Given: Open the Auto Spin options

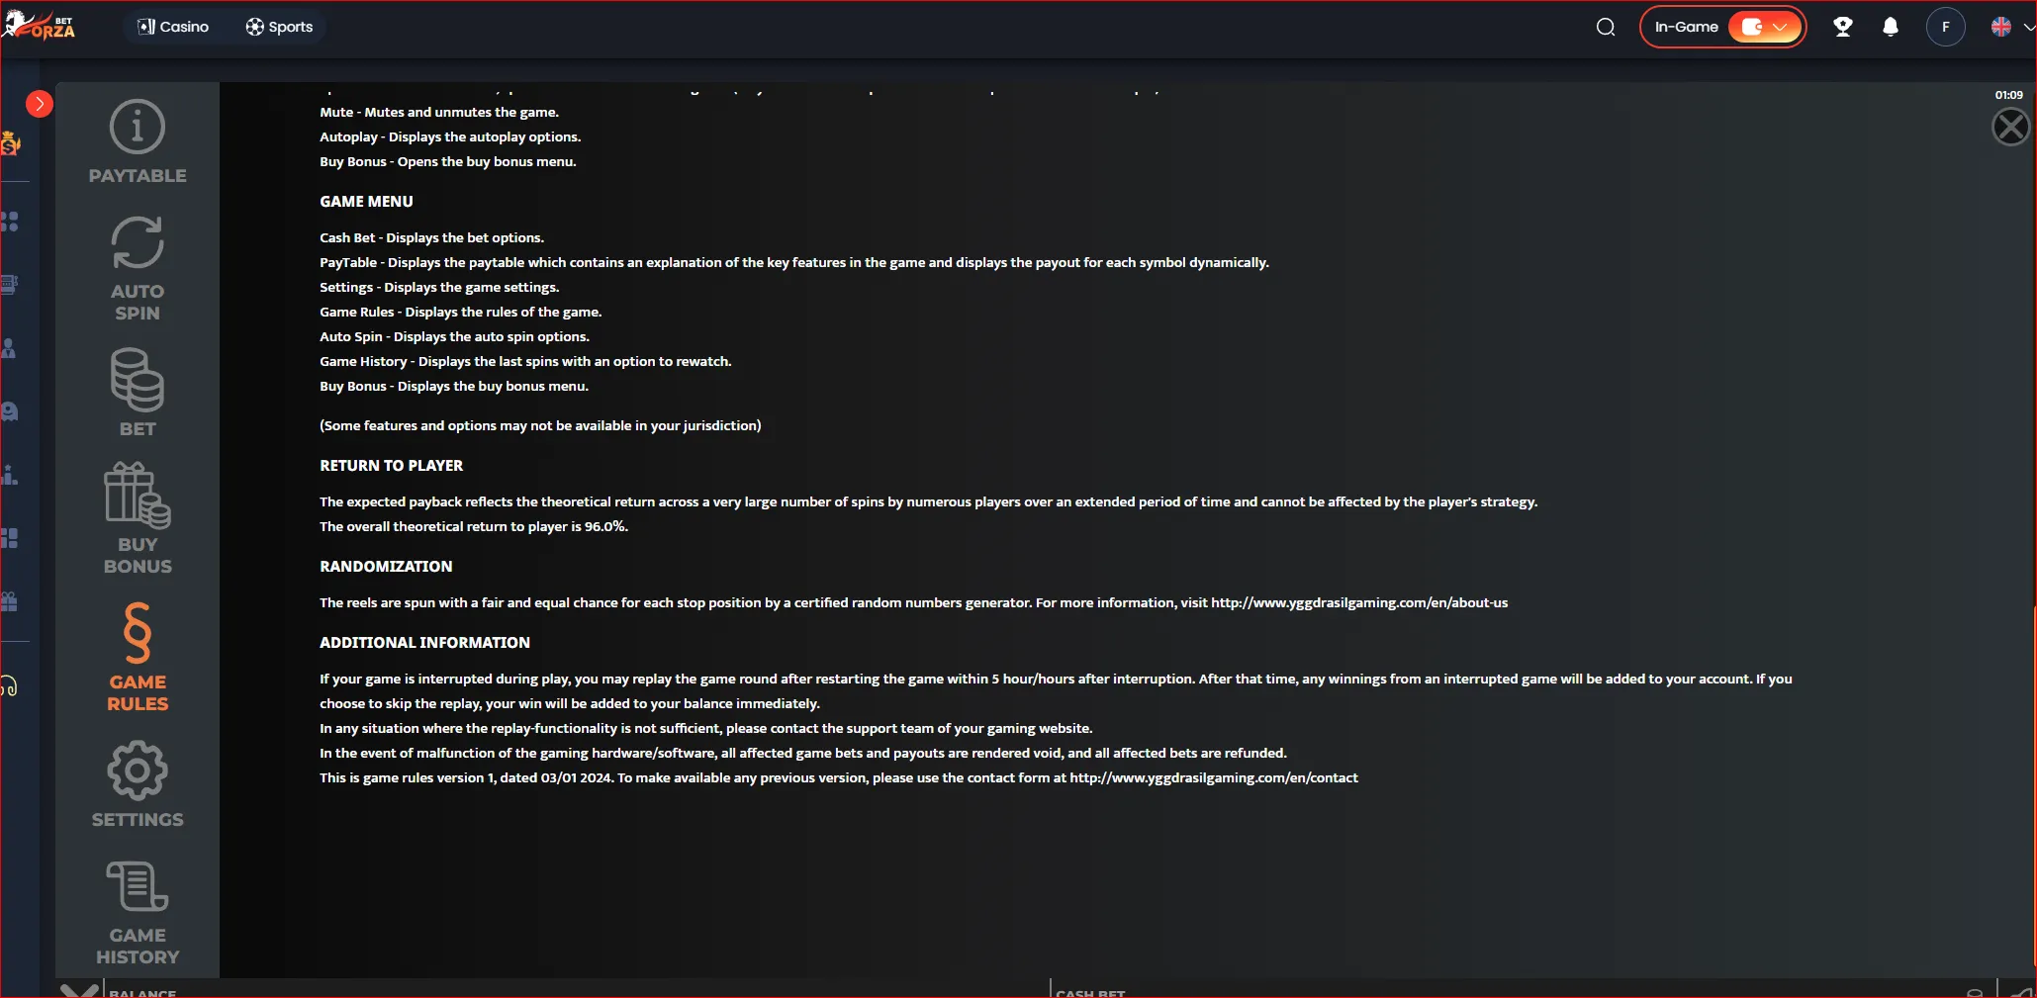Looking at the screenshot, I should click(138, 268).
